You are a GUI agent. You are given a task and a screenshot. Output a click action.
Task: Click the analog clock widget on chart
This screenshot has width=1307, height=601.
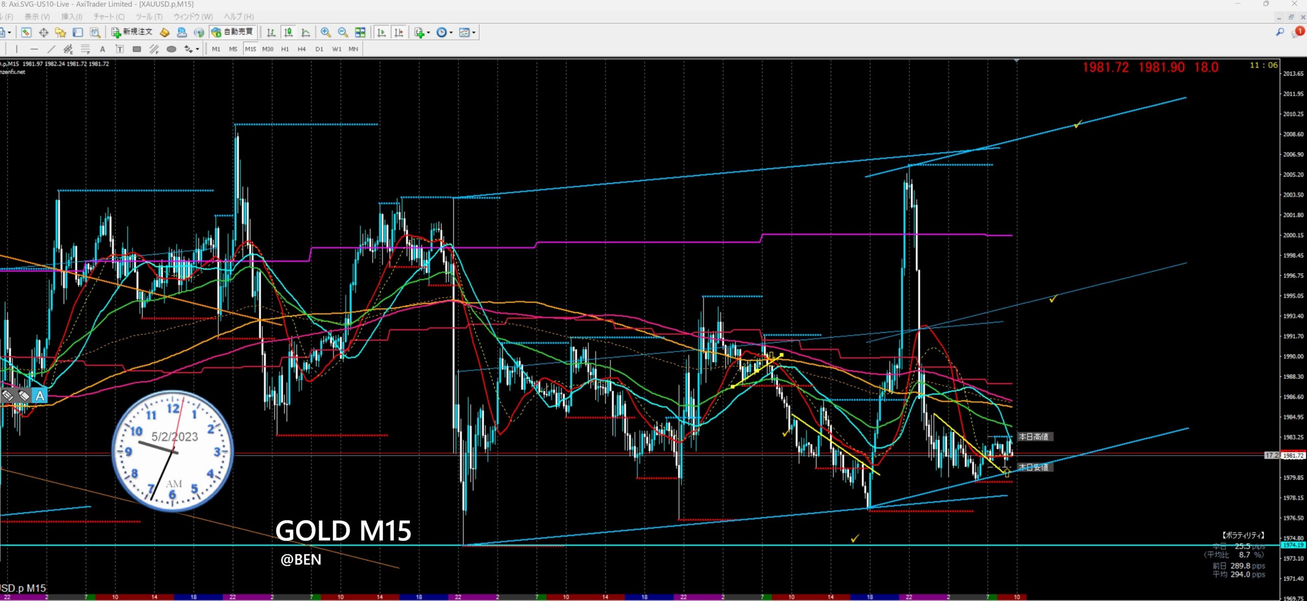[173, 451]
